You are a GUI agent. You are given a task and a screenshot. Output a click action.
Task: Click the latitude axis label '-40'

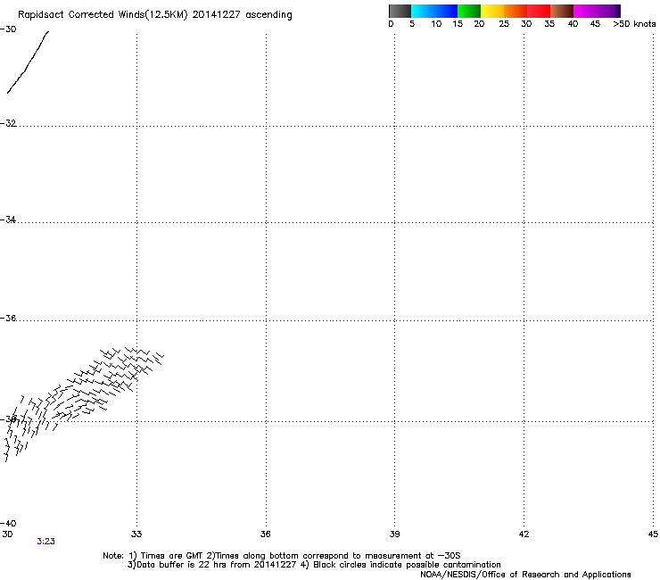pos(8,524)
